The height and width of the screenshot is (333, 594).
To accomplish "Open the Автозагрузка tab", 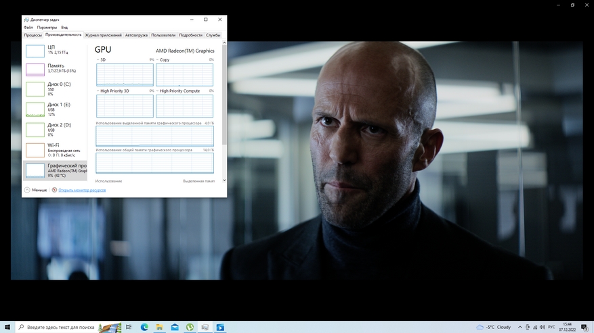I will (x=136, y=35).
